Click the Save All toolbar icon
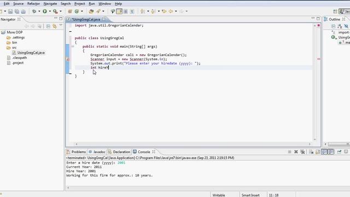This screenshot has height=197, width=350. (x=17, y=11)
